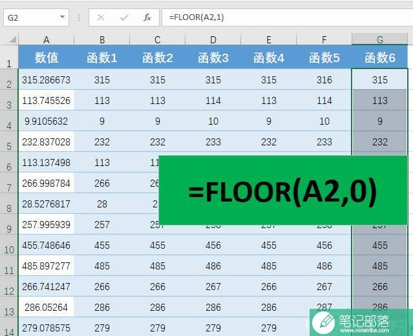The height and width of the screenshot is (336, 413).
Task: Click cell 10 in column D
Action: coord(213,121)
